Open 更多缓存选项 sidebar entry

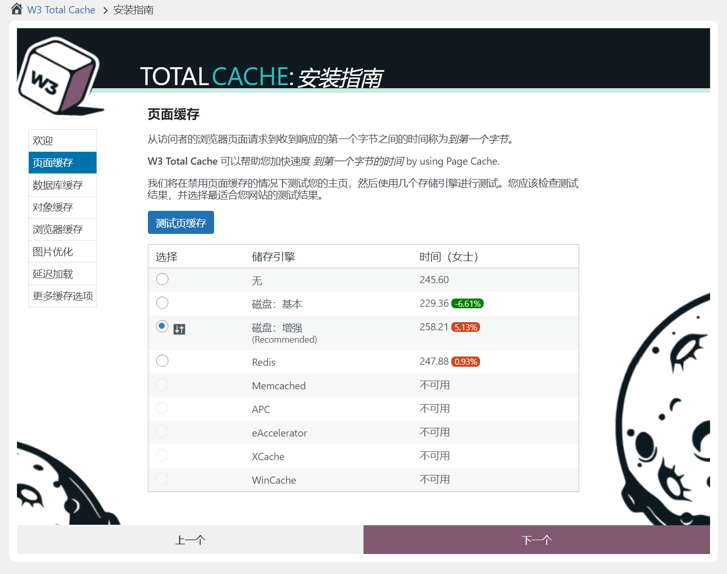click(x=63, y=296)
